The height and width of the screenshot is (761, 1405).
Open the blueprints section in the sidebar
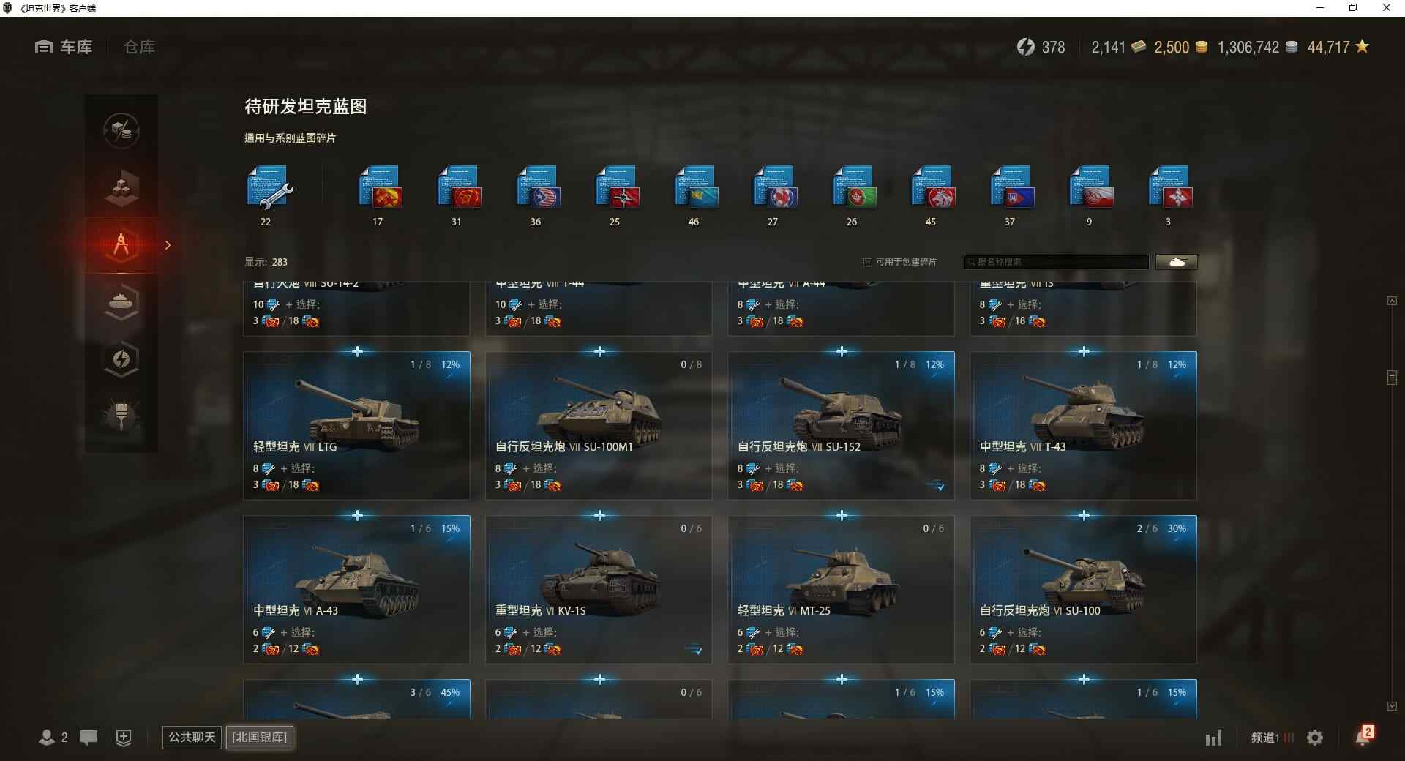(x=121, y=245)
